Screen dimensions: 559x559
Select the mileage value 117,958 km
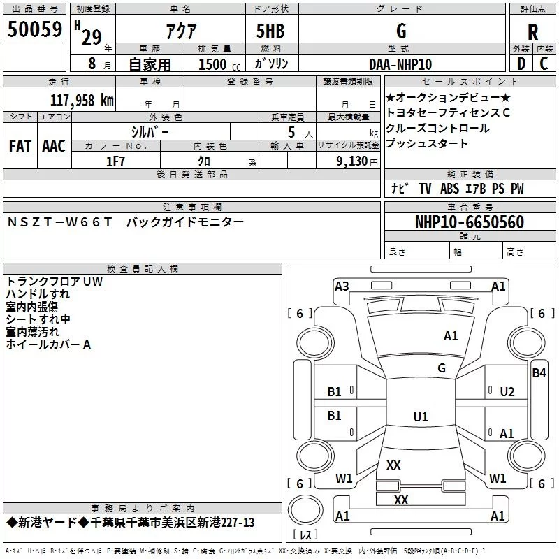pos(81,100)
